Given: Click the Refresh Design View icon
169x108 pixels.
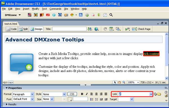Looking at the screenshot, I should (105, 29).
